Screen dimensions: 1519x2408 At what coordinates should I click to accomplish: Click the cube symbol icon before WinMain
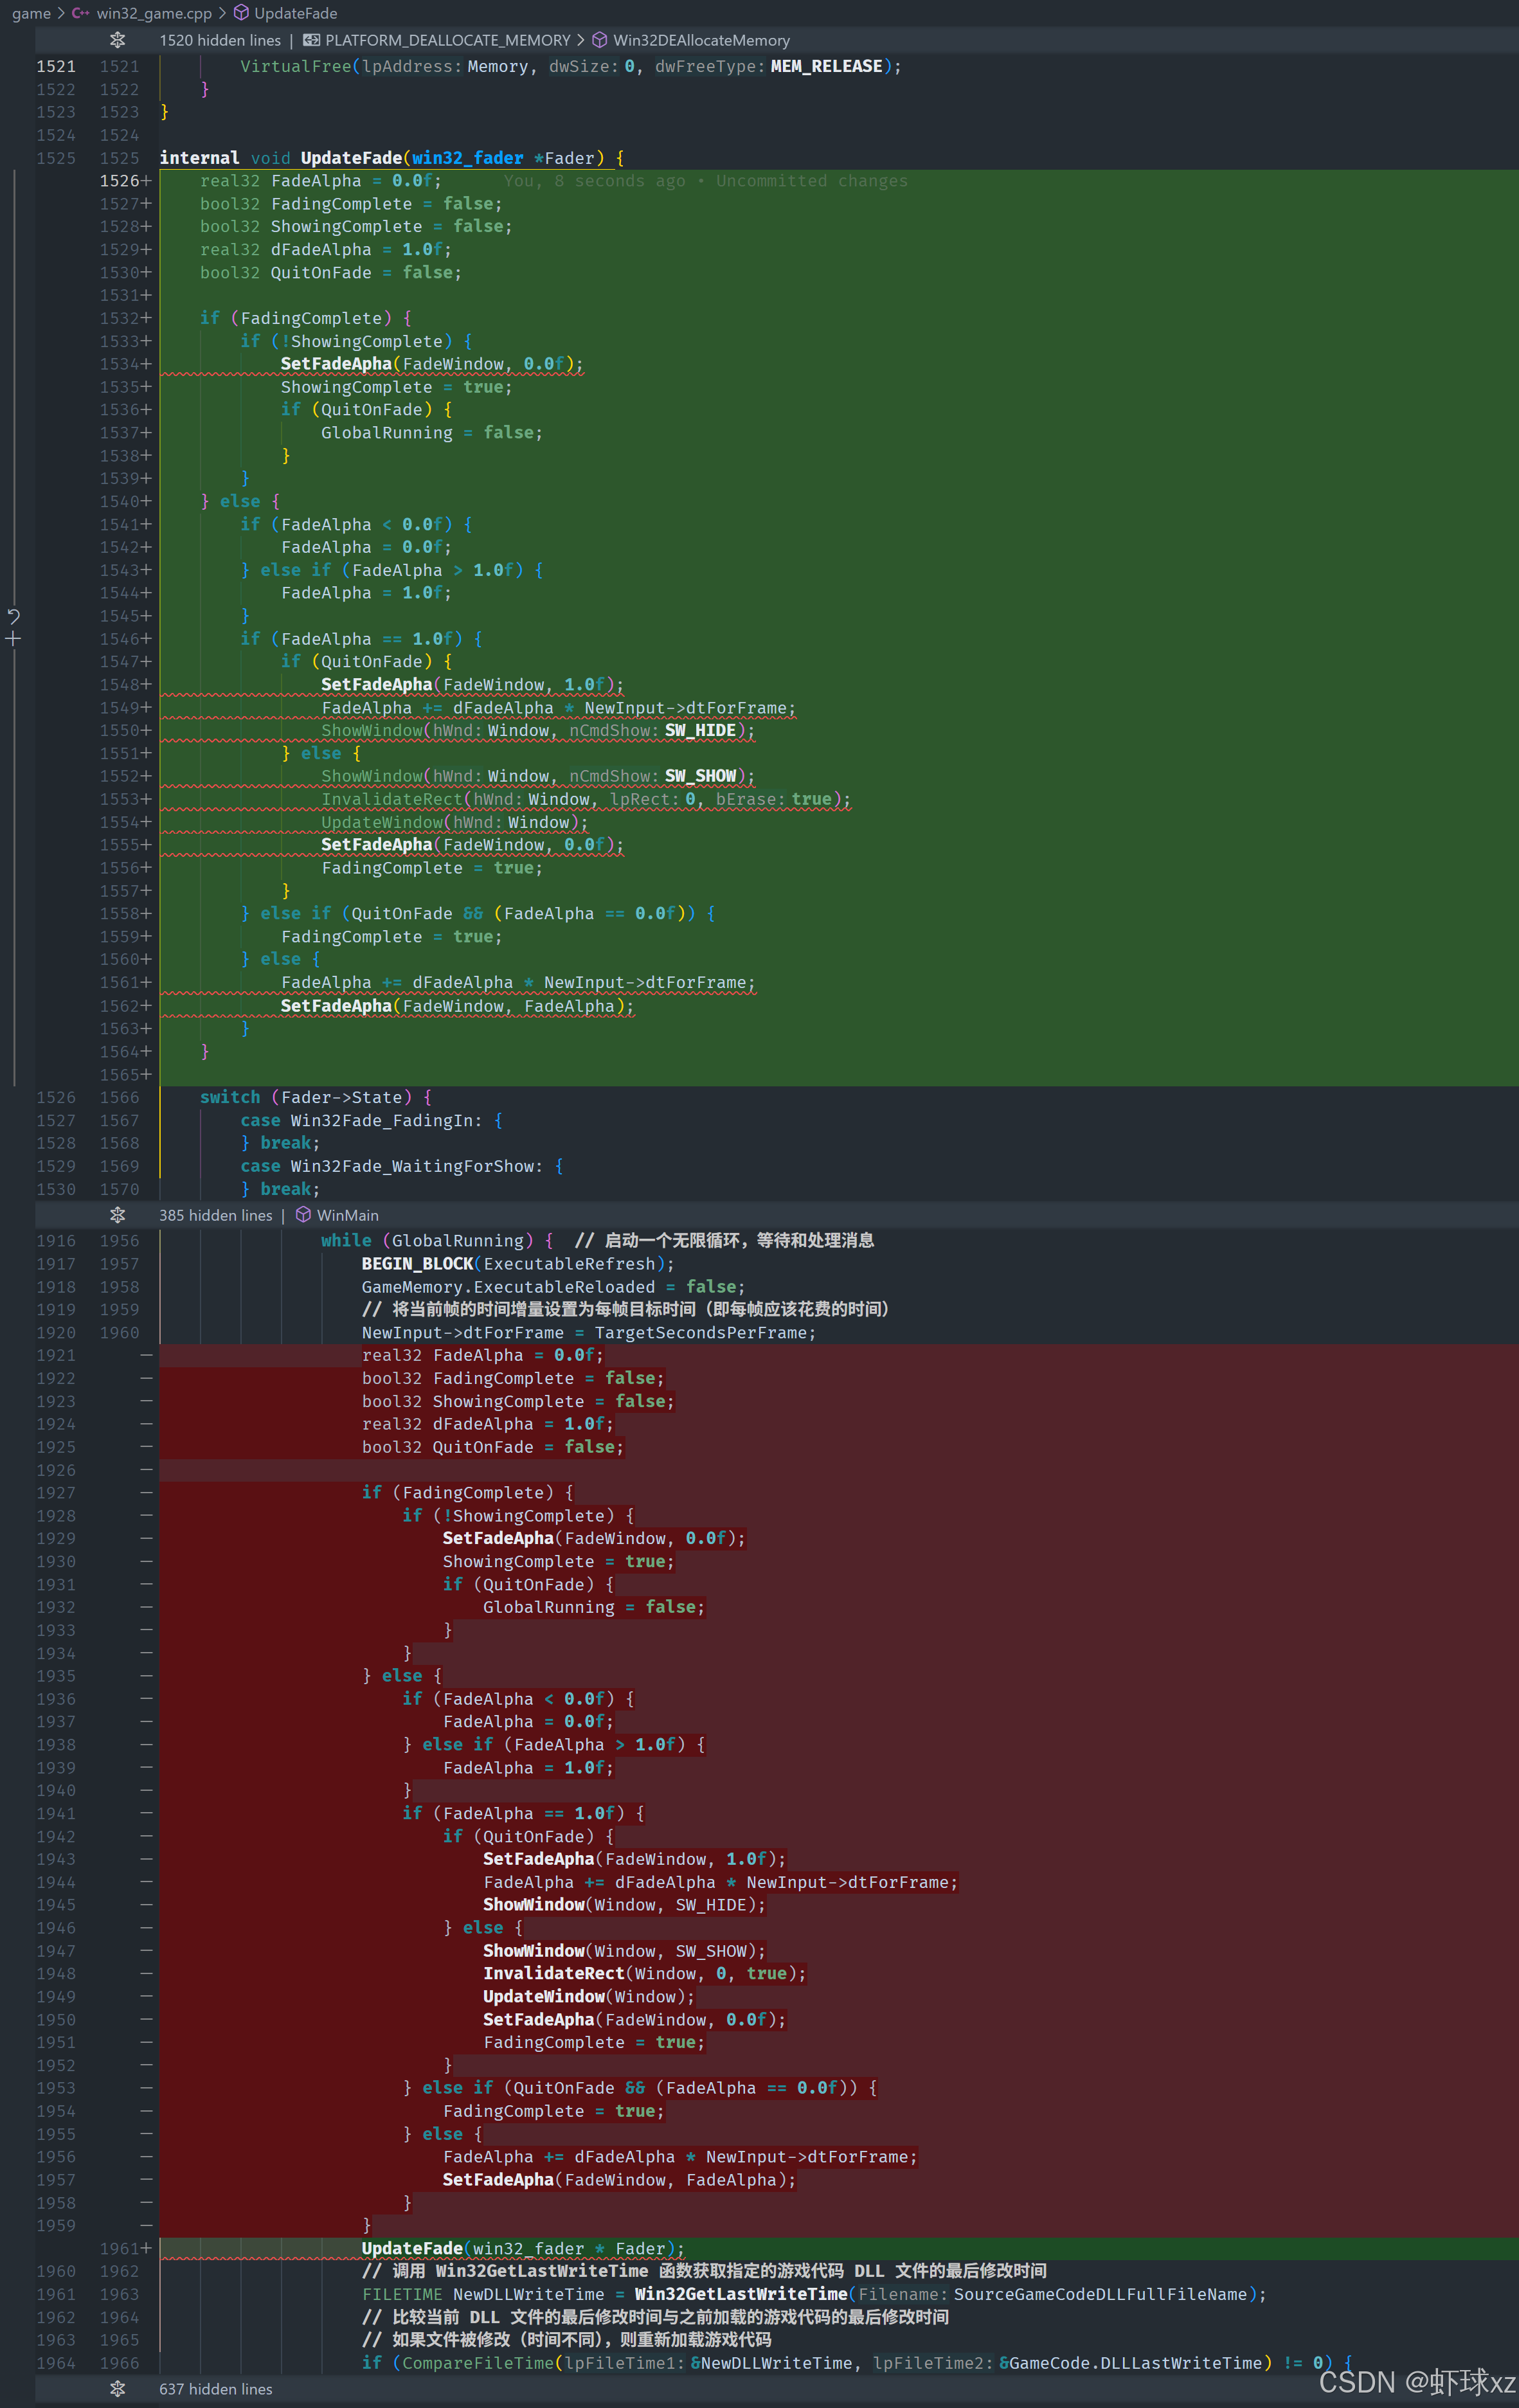click(x=303, y=1215)
